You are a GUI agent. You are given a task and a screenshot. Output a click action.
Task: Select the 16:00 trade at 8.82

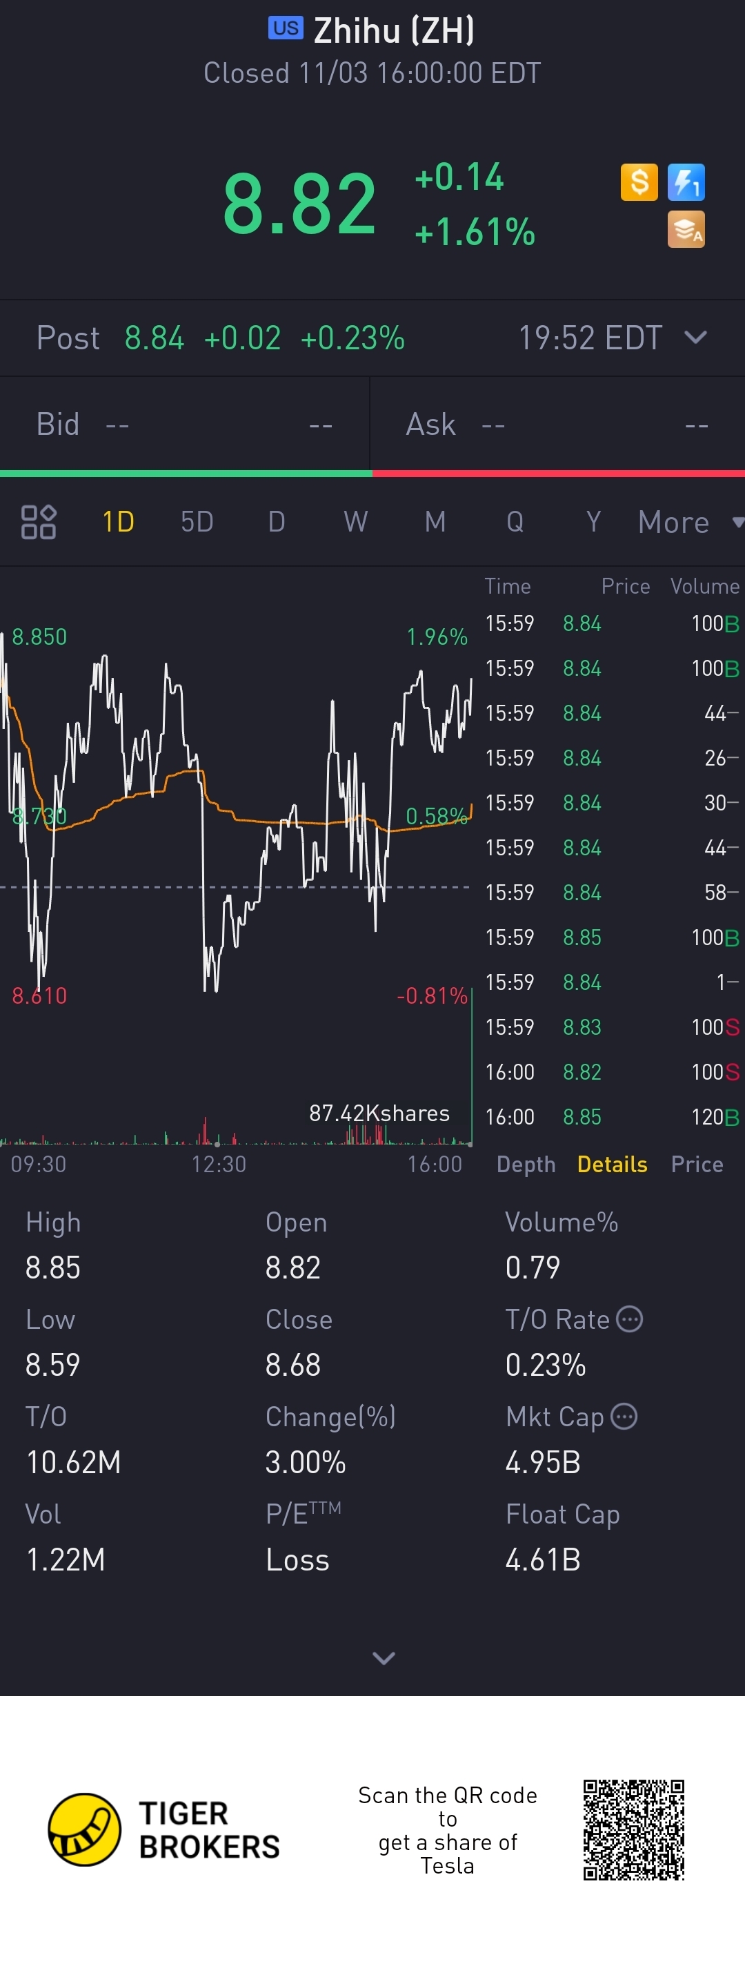pos(613,1072)
